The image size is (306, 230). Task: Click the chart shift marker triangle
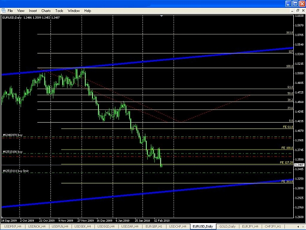(x=162, y=16)
